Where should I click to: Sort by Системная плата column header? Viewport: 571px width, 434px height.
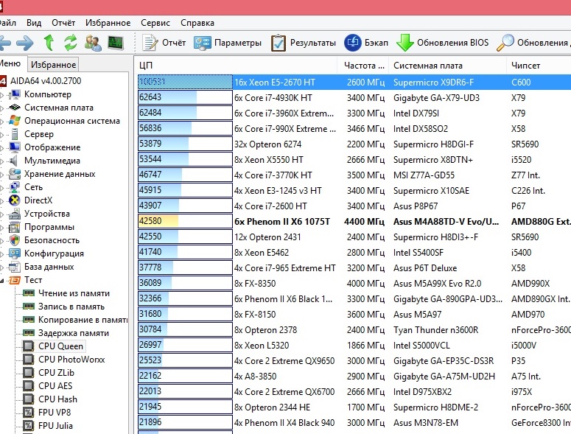click(x=447, y=66)
